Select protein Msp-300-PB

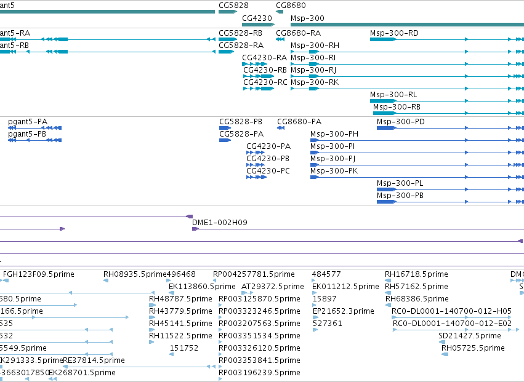(x=400, y=196)
